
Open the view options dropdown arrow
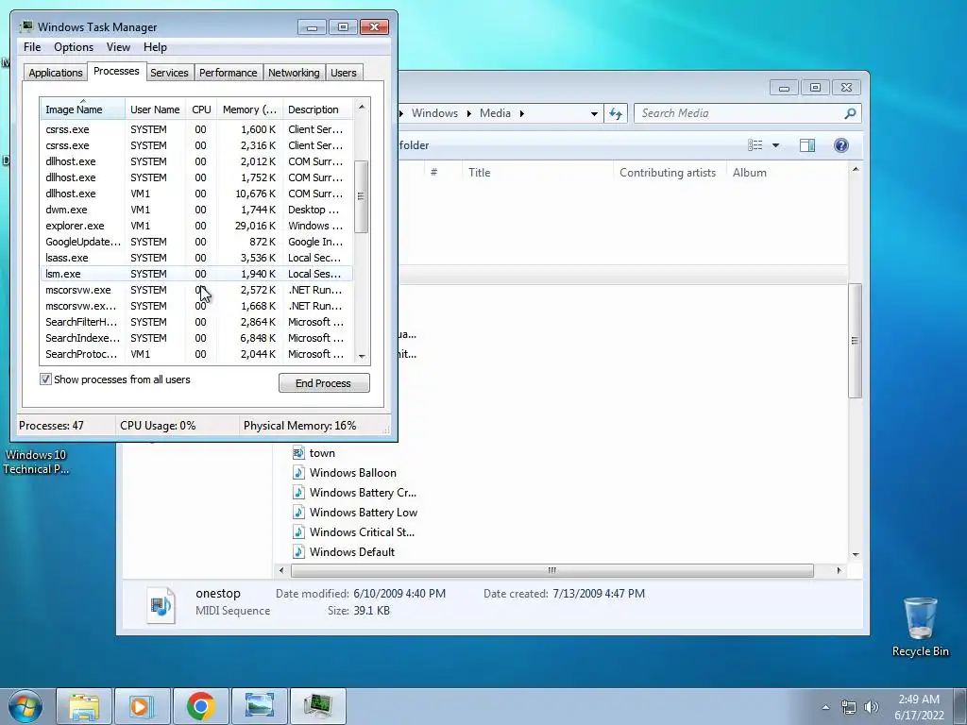click(x=776, y=145)
